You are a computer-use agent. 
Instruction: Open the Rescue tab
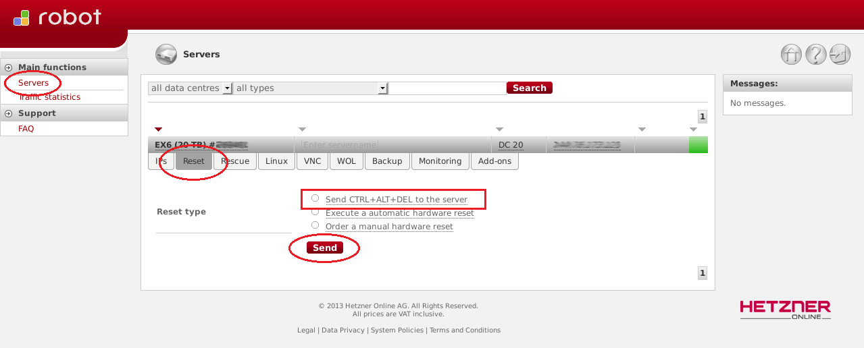coord(235,161)
